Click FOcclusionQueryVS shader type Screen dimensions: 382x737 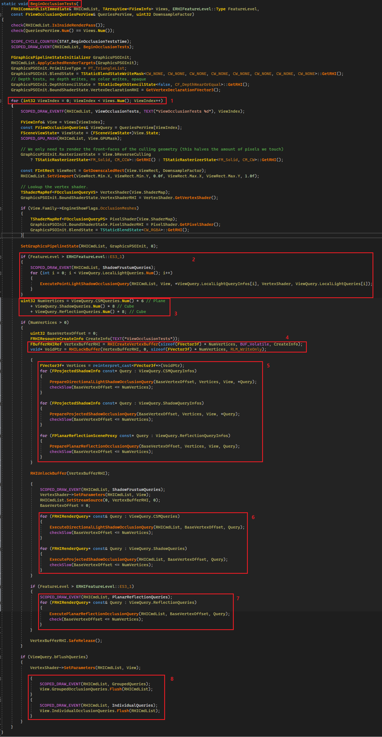[75, 193]
